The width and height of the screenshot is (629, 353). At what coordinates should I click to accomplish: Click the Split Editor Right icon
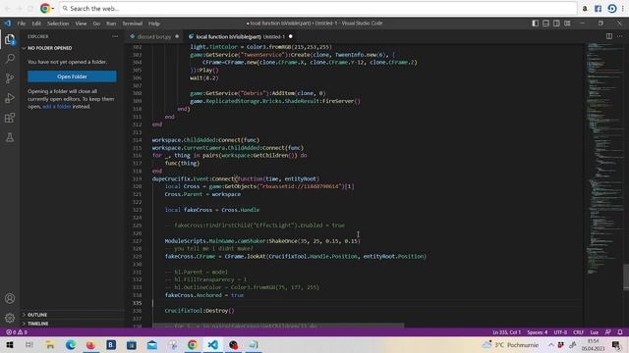point(609,36)
